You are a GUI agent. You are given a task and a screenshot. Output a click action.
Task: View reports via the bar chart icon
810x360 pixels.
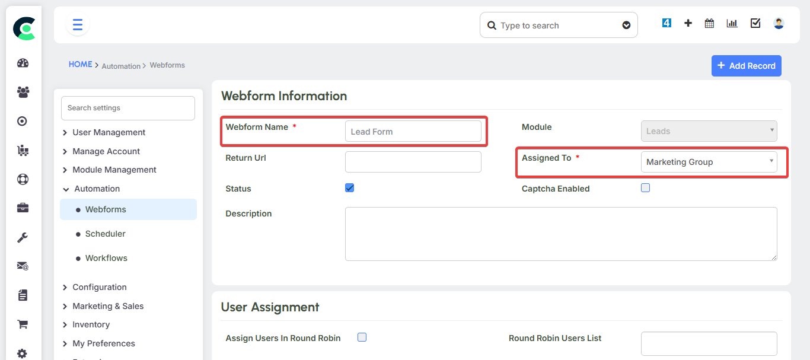coord(732,23)
